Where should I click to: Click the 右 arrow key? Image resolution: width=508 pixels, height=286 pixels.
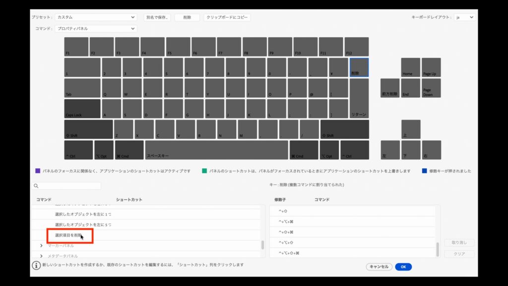point(432,150)
